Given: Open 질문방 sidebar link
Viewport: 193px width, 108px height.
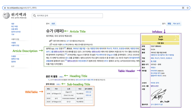Looking at the screenshot, I should [x=13, y=62].
